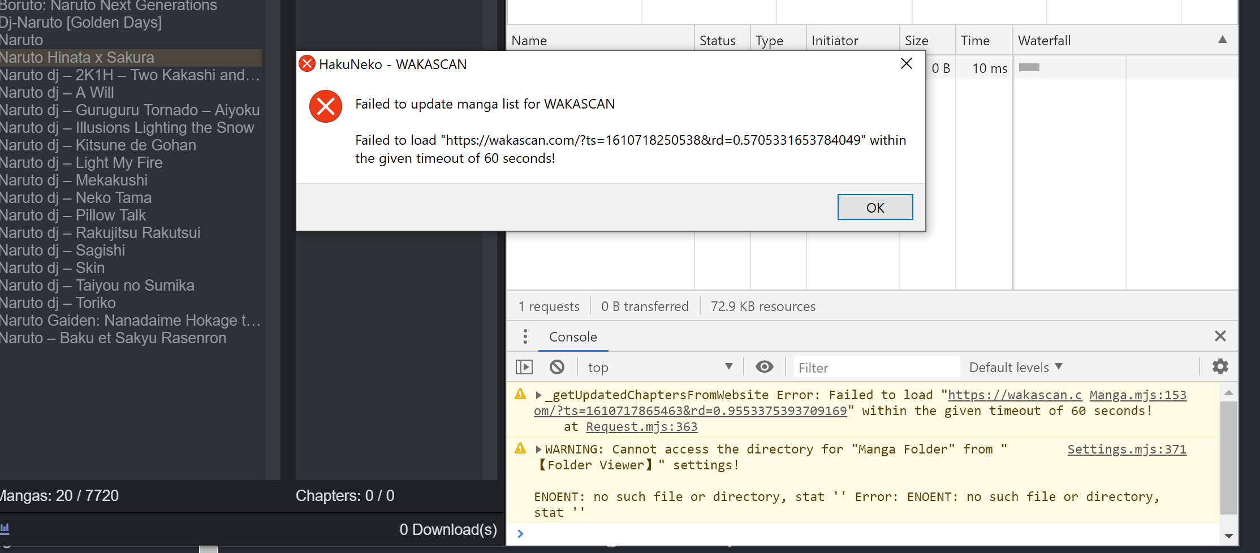Close the Console drawer
The image size is (1260, 553).
[1220, 336]
